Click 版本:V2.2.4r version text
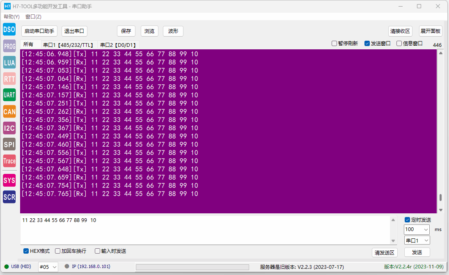The image size is (449, 275). click(x=414, y=267)
